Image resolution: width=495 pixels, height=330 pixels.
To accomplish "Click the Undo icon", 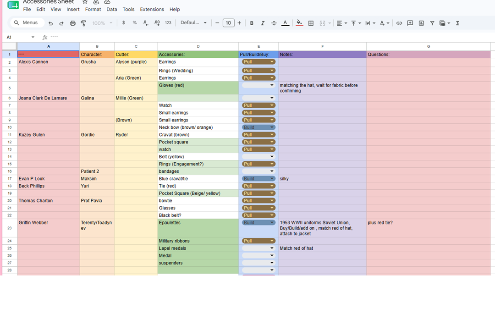I will point(50,23).
